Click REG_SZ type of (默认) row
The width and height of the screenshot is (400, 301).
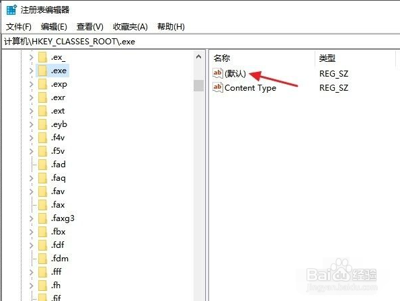point(333,74)
